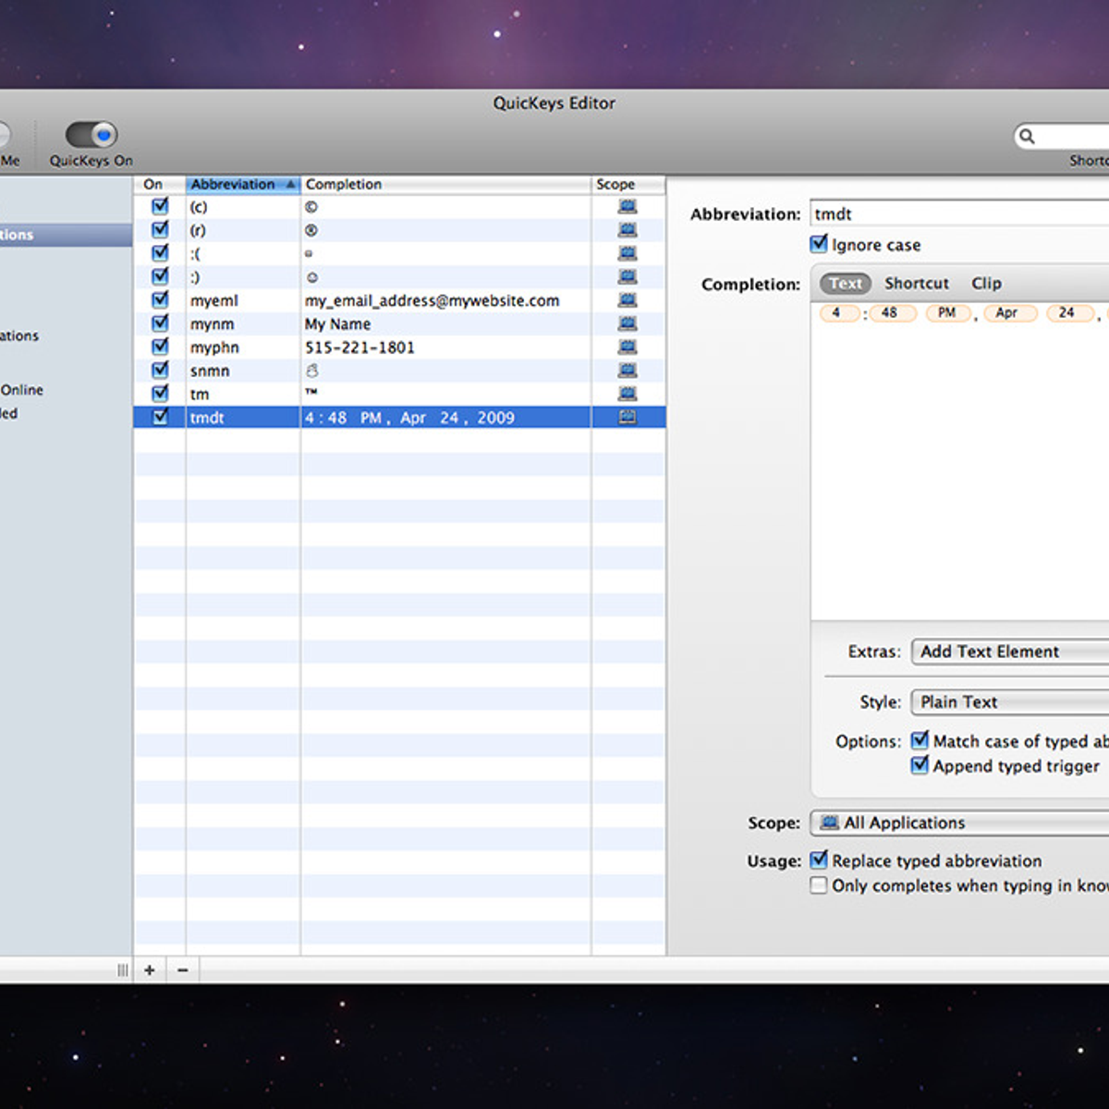This screenshot has width=1109, height=1109.
Task: Open the All Applications scope dropdown
Action: 960,823
